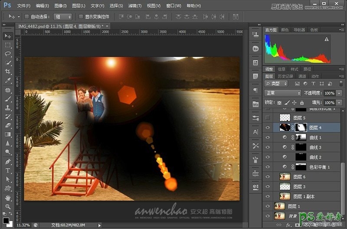This screenshot has height=229, width=347.
Task: Click the foreground color swatch
Action: tap(6, 219)
